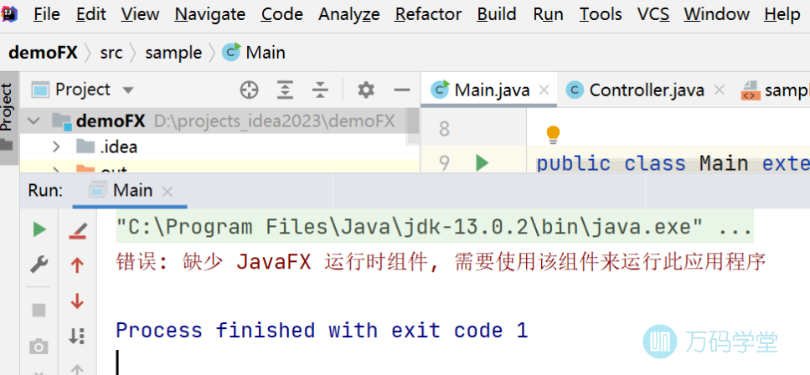This screenshot has height=375, width=810.
Task: Close the Main.java editor tab
Action: (544, 90)
